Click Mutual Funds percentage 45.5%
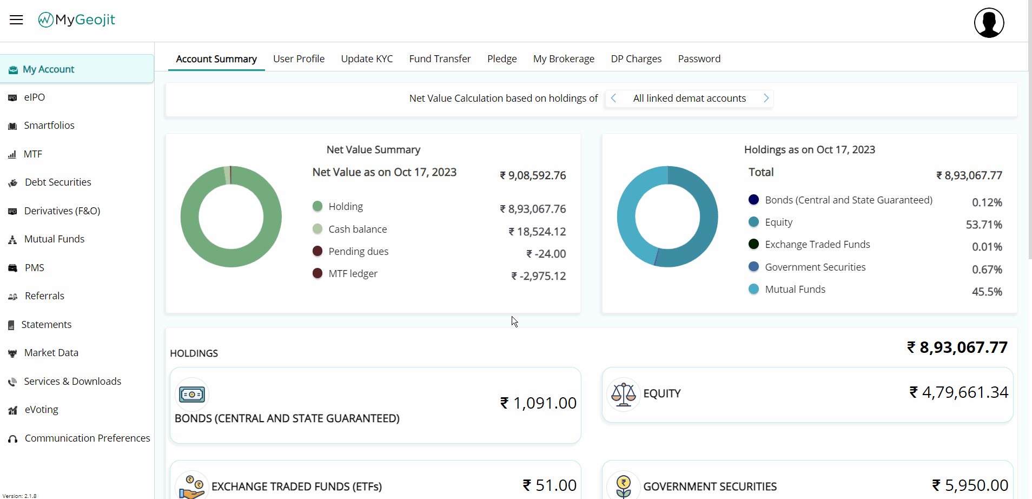This screenshot has width=1032, height=499. point(987,292)
